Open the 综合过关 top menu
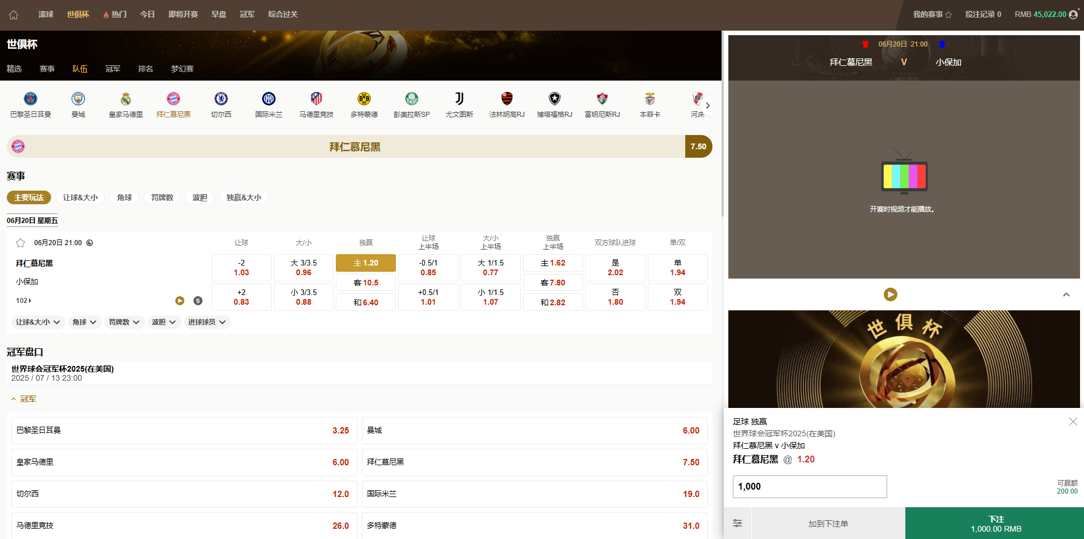The image size is (1084, 539). 282,15
